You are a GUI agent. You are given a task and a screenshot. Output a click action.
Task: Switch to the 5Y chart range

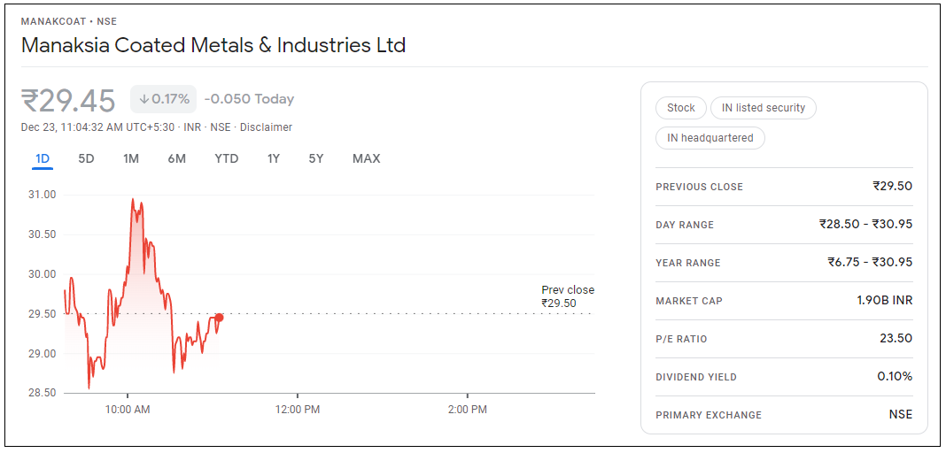316,159
